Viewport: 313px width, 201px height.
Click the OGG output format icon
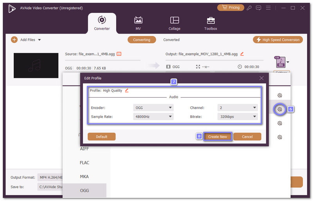(281, 62)
